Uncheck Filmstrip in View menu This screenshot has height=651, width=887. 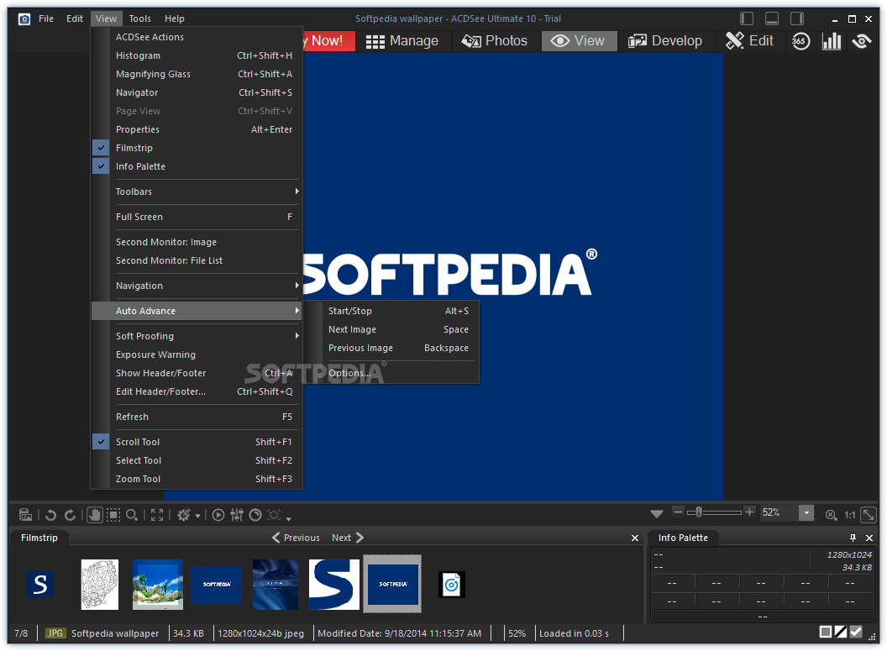pyautogui.click(x=196, y=148)
